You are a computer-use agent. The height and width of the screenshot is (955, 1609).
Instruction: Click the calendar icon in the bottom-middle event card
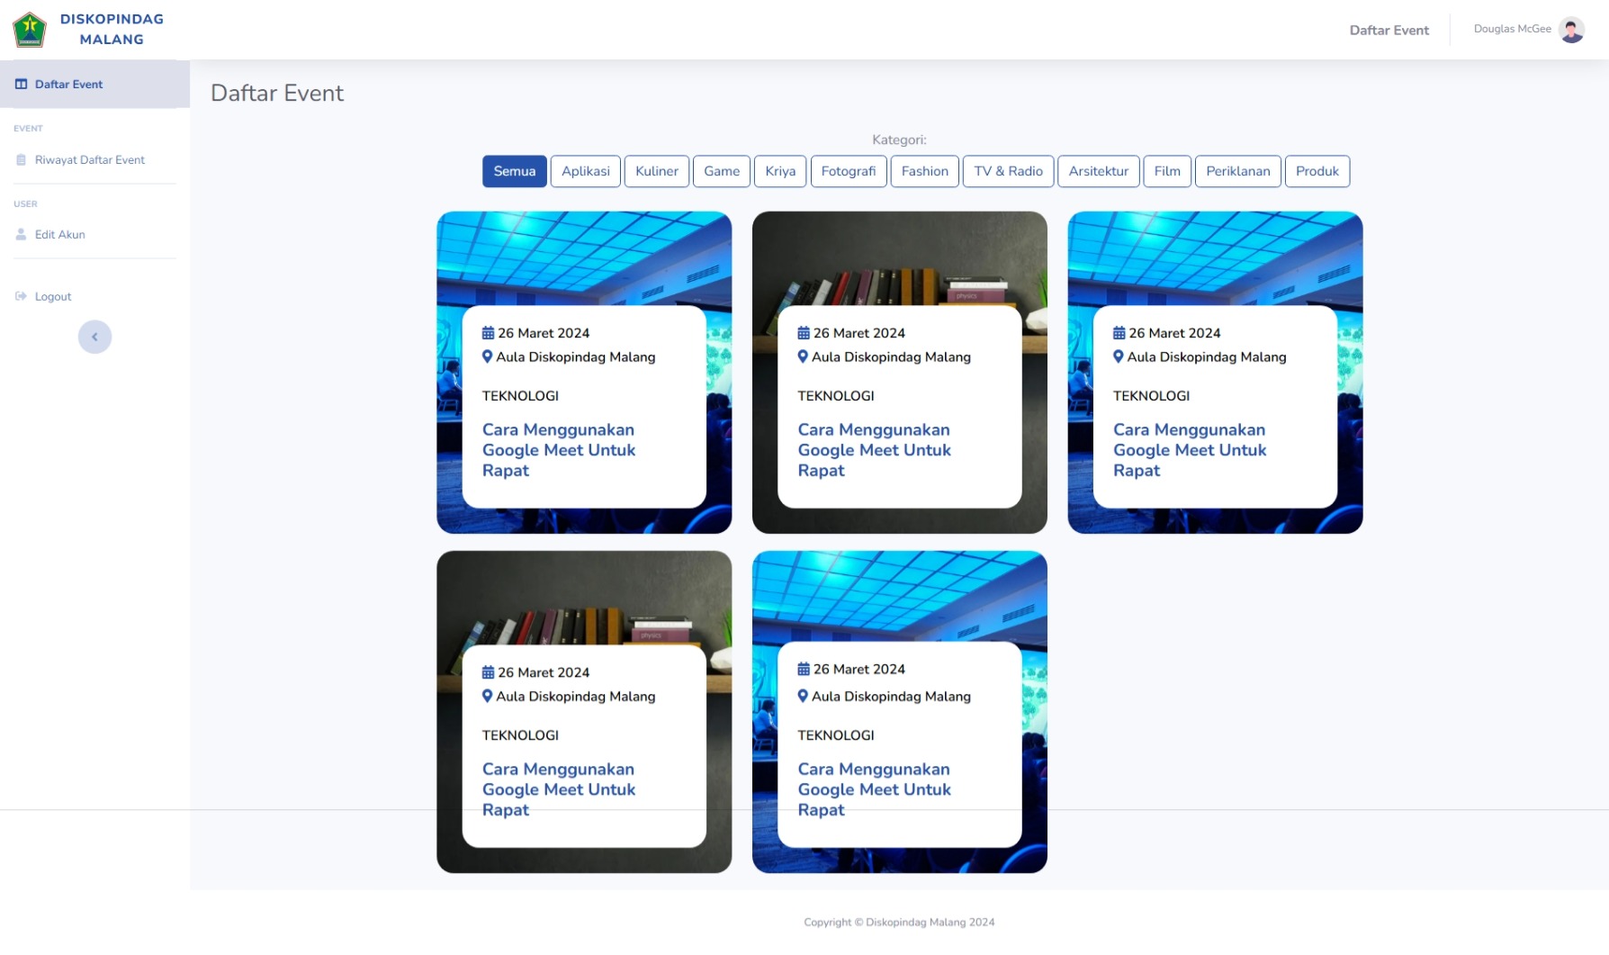pos(804,669)
